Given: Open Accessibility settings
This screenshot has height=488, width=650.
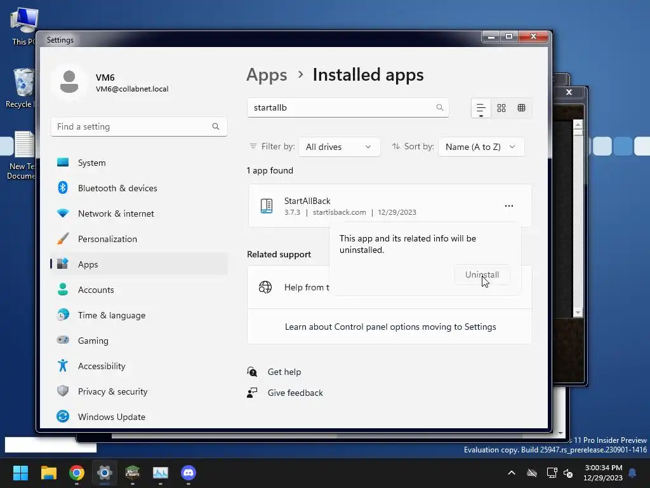Looking at the screenshot, I should click(x=138, y=366).
